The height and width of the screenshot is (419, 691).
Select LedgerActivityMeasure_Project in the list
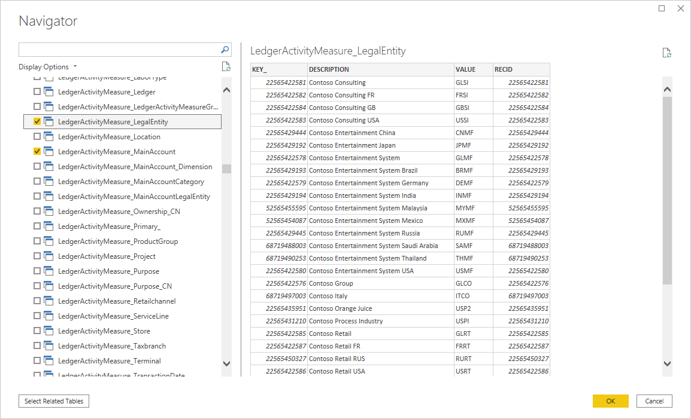pos(107,256)
